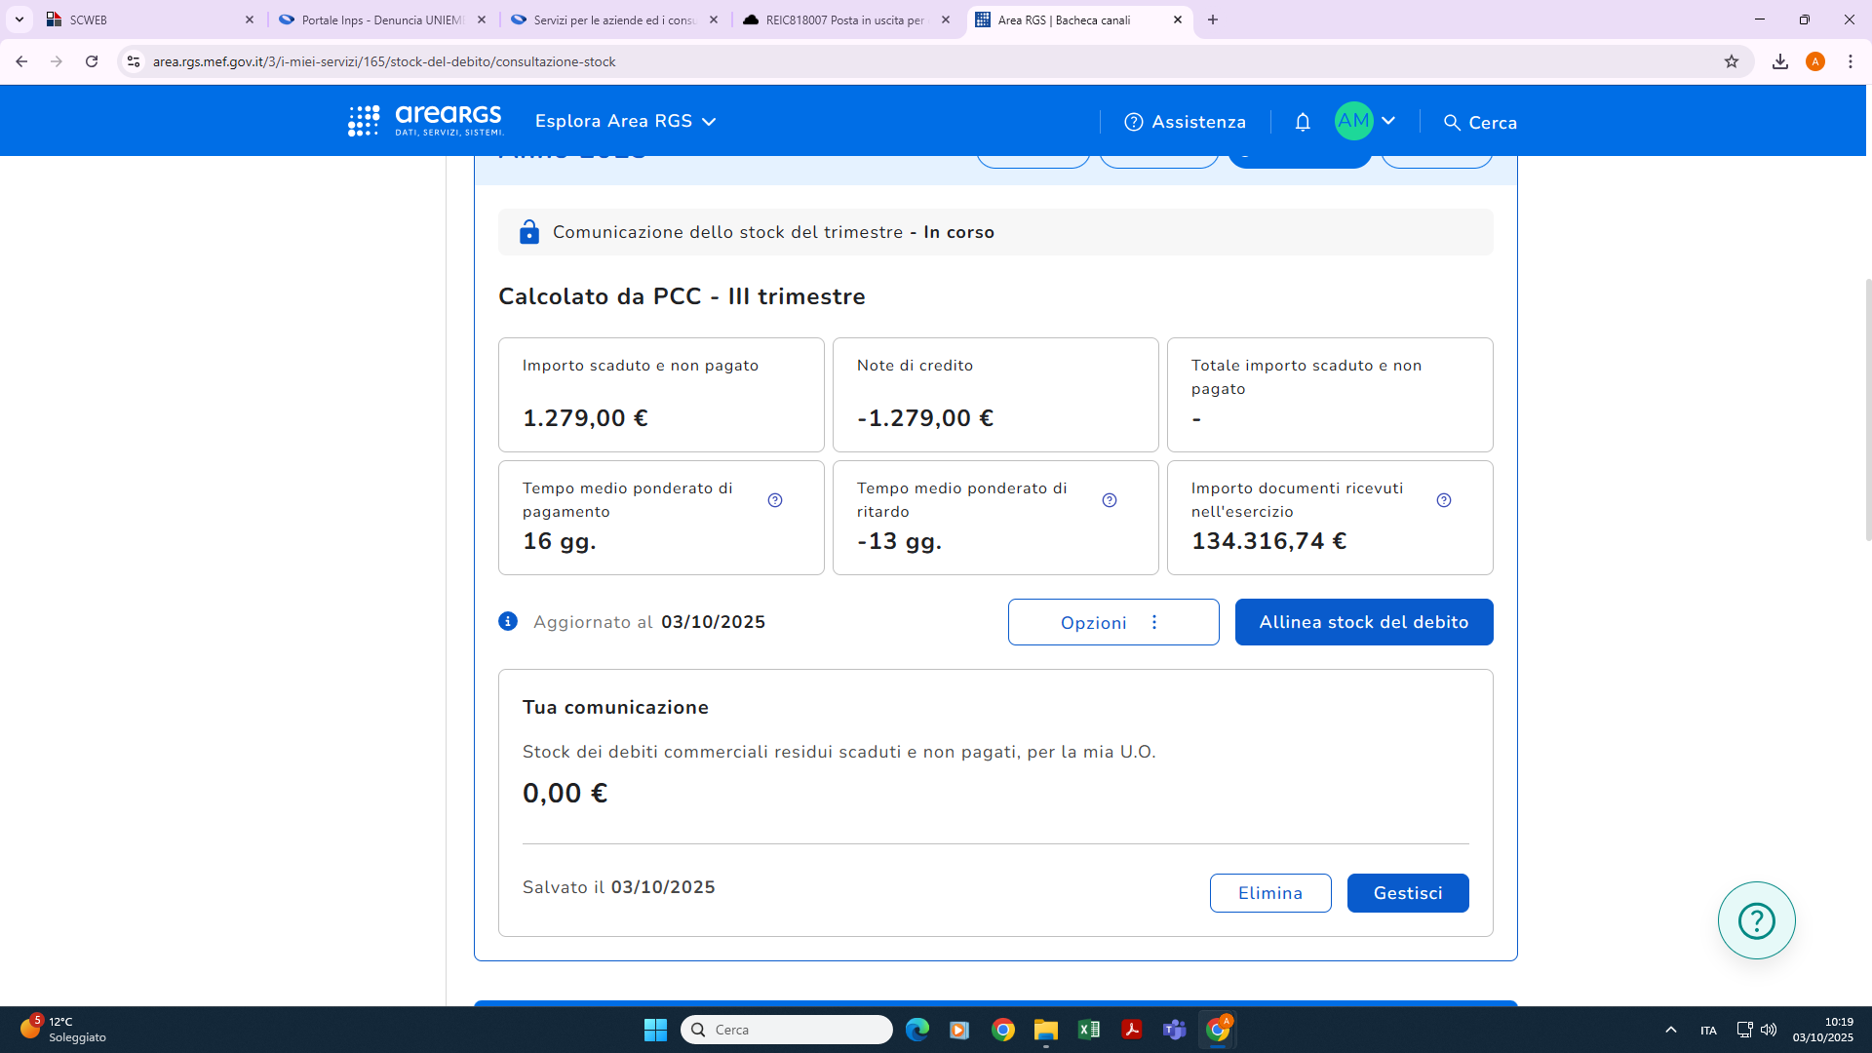Image resolution: width=1872 pixels, height=1053 pixels.
Task: Open Excel from the Windows taskbar
Action: 1089,1030
